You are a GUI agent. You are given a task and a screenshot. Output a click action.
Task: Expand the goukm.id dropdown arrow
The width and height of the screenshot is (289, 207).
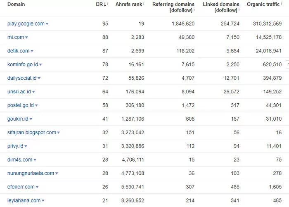31,119
